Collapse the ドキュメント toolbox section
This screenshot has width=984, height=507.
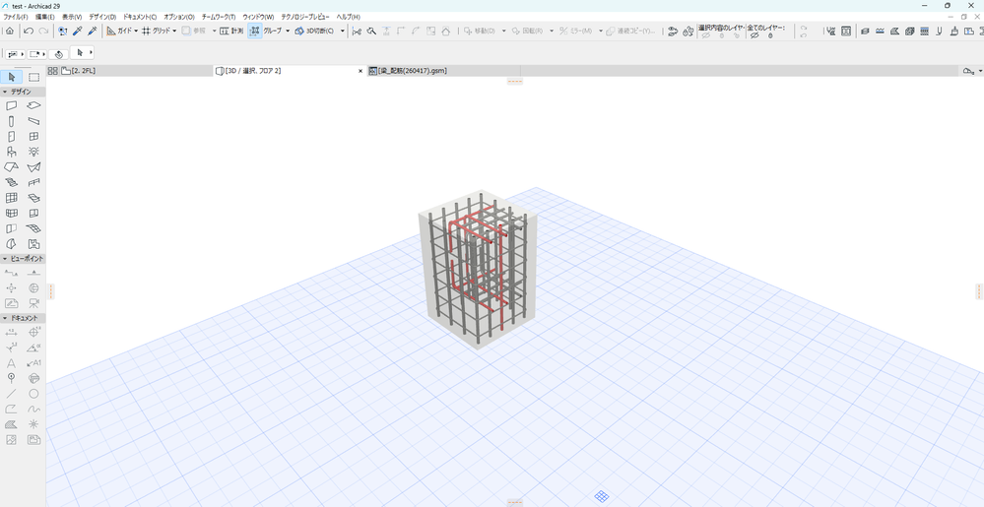tap(5, 318)
